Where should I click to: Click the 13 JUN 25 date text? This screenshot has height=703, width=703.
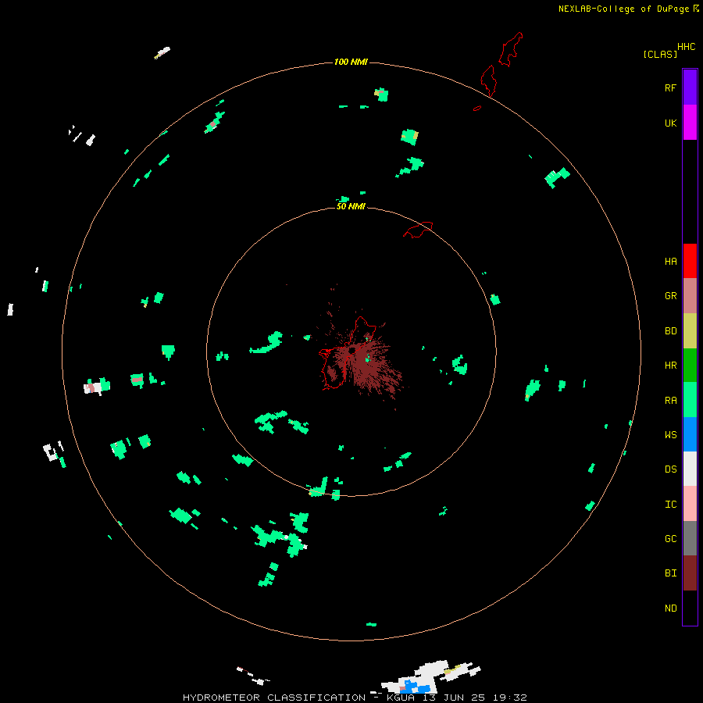(x=452, y=698)
